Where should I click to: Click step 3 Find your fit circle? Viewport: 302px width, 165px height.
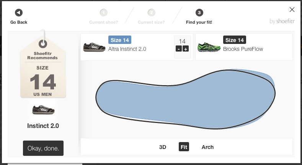199,13
